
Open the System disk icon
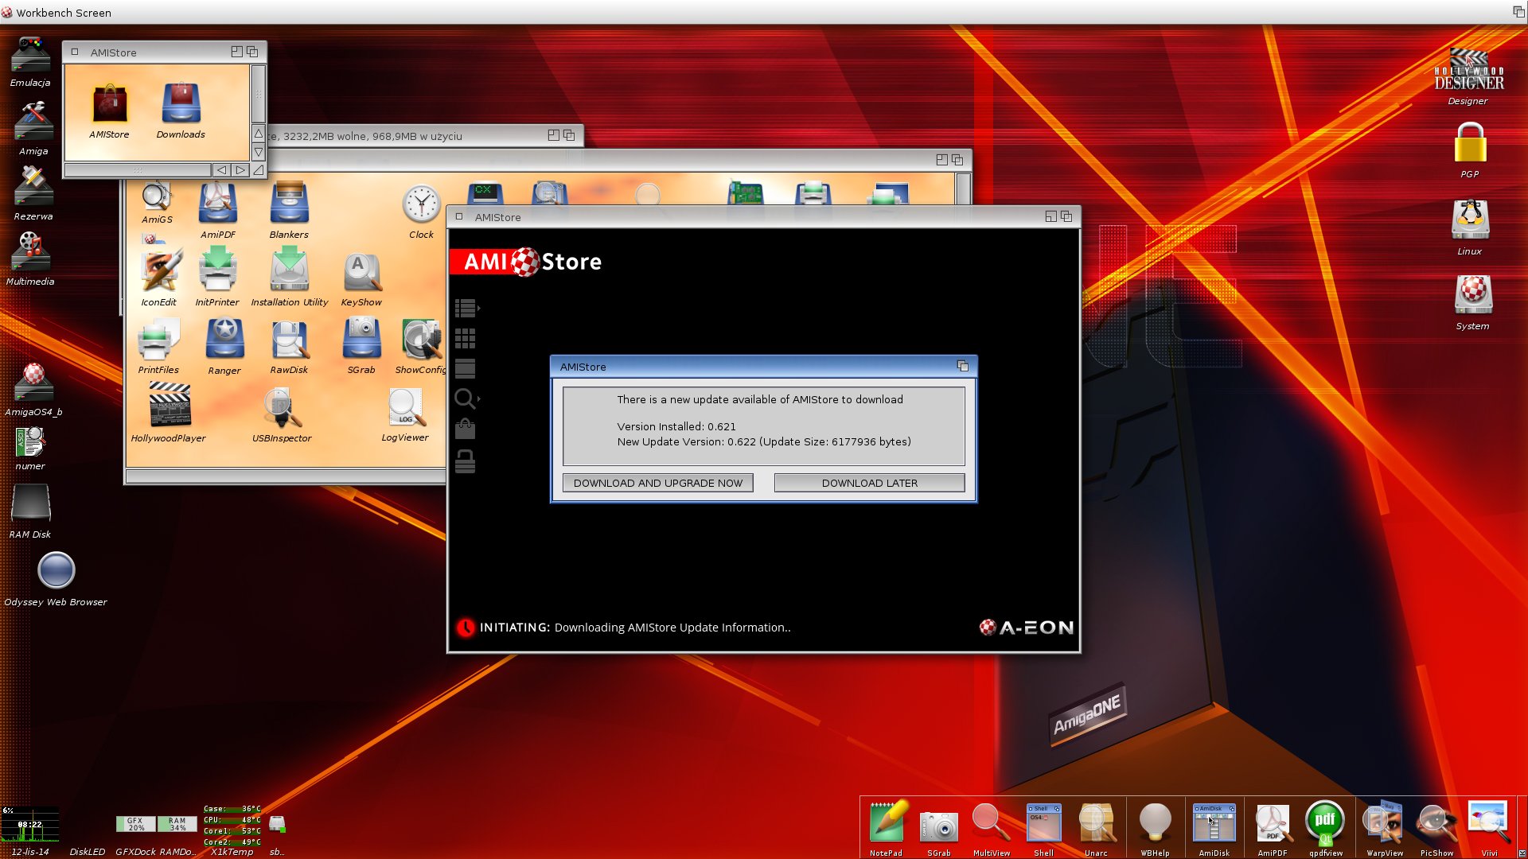1473,303
